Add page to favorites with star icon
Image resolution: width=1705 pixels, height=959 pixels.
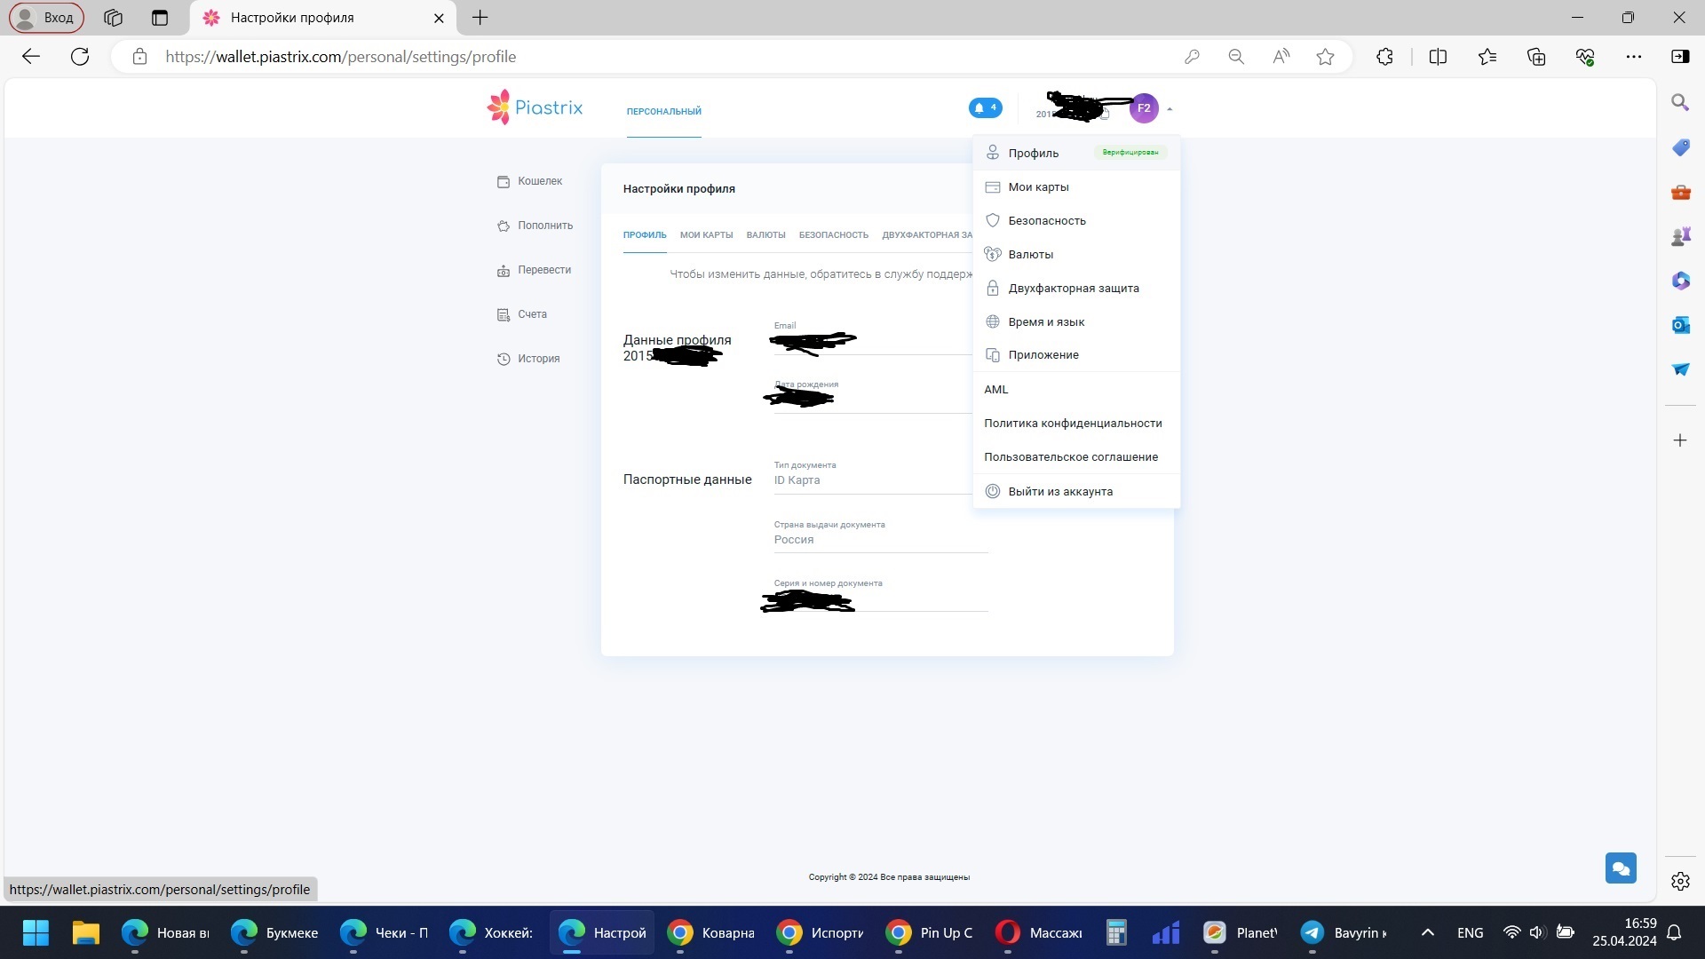pyautogui.click(x=1325, y=57)
